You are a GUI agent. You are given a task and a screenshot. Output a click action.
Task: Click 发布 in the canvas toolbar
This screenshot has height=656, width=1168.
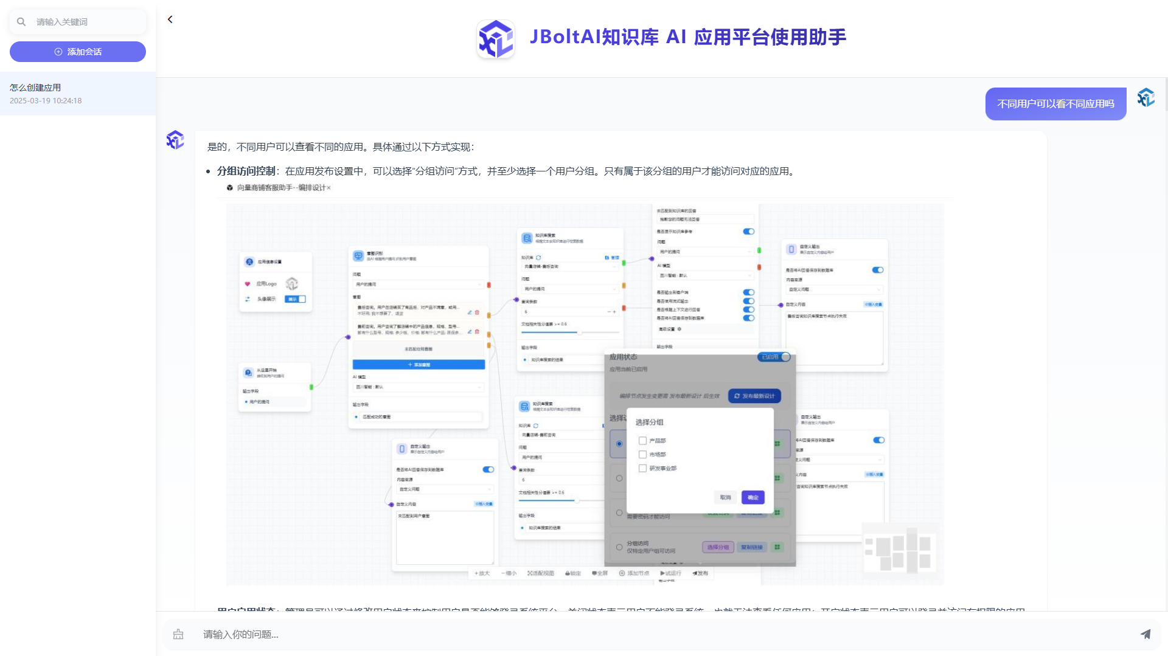pyautogui.click(x=700, y=573)
